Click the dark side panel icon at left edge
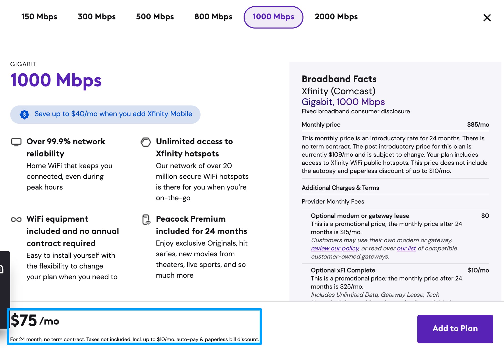The width and height of the screenshot is (504, 350). coord(2,269)
